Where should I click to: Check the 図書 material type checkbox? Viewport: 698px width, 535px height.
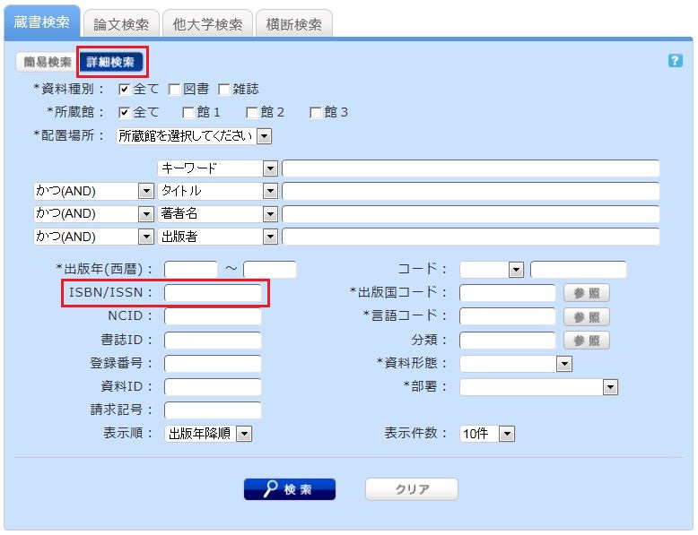tap(175, 90)
